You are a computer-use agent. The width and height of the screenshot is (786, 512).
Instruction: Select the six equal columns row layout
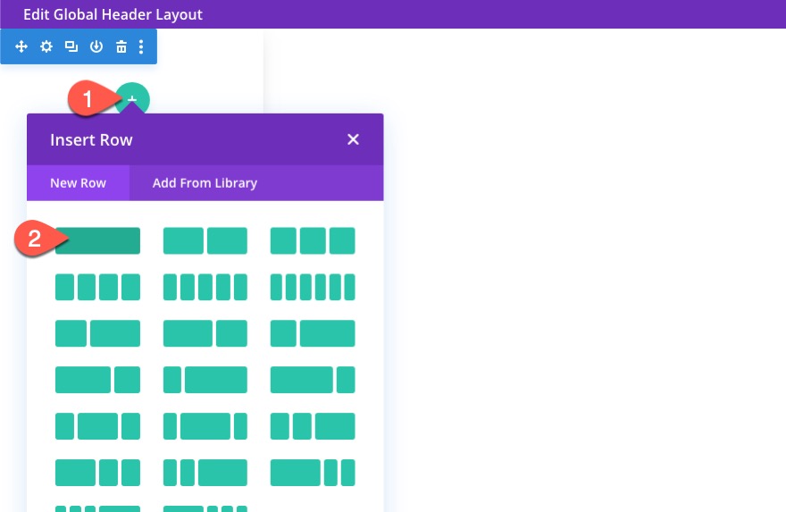point(313,287)
